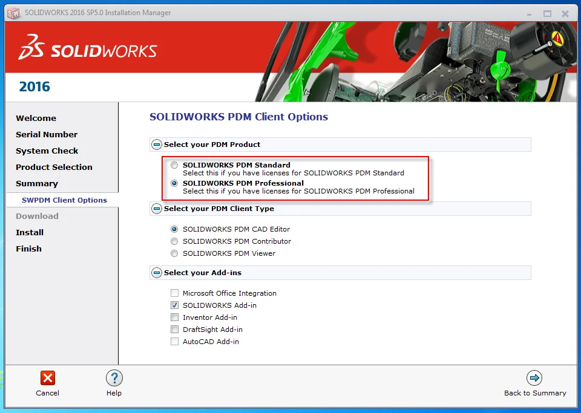
Task: Select SOLIDWORKS PDM Standard radio button
Action: pos(174,165)
